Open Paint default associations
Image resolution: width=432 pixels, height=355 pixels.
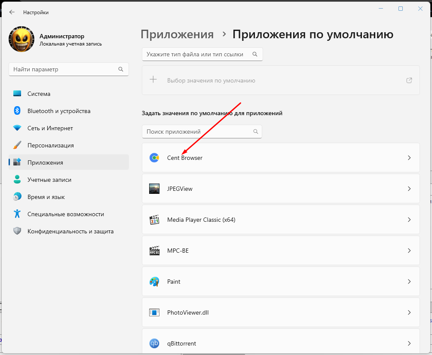click(x=281, y=282)
